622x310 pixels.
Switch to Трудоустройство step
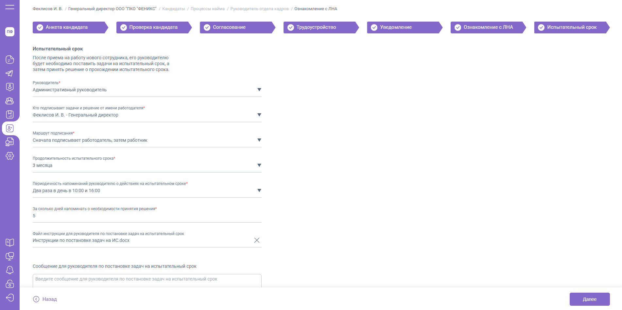(x=319, y=27)
